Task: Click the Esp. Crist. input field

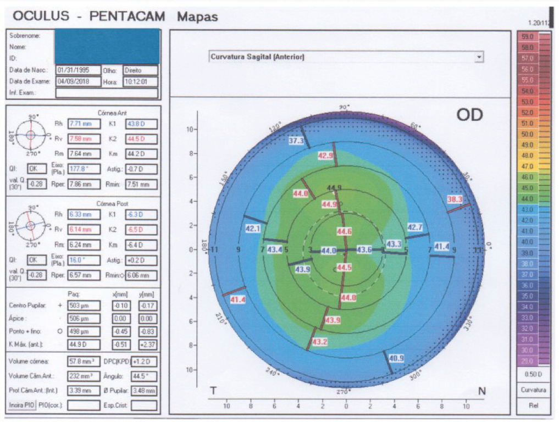Action: (144, 405)
